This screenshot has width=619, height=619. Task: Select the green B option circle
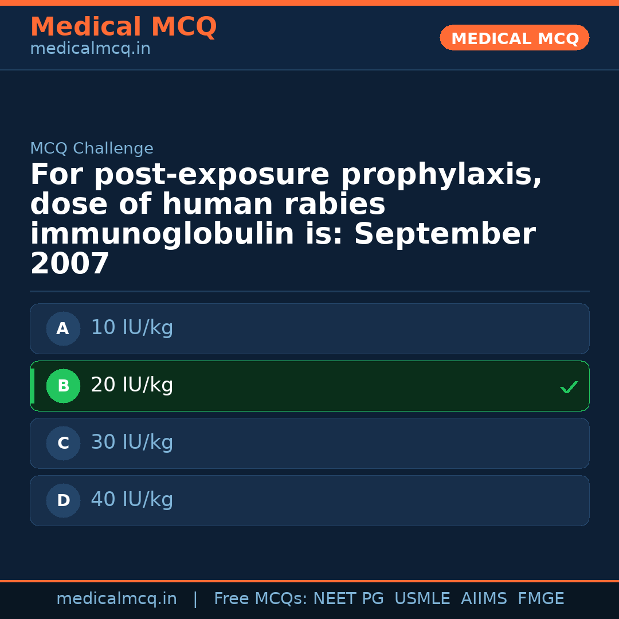pos(63,386)
